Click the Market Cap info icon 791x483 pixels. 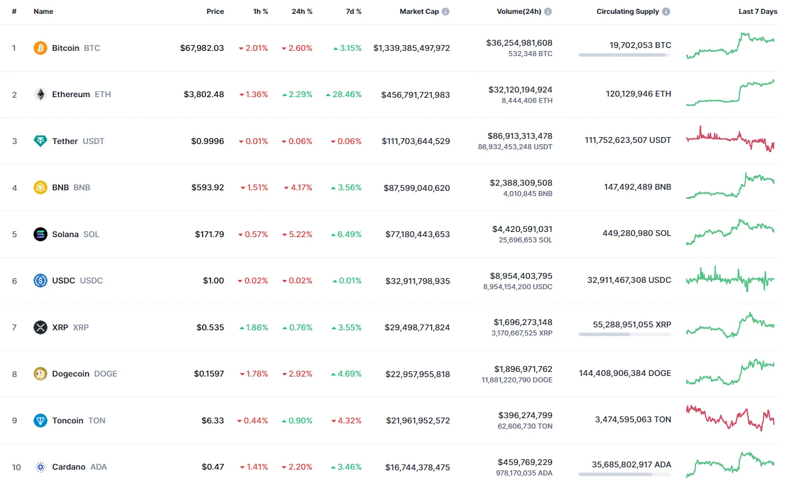tap(446, 12)
